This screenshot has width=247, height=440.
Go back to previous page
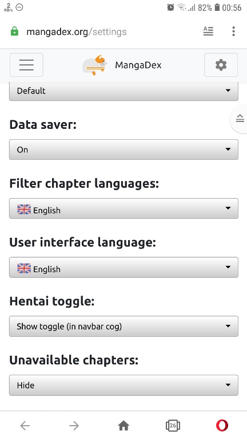click(25, 426)
